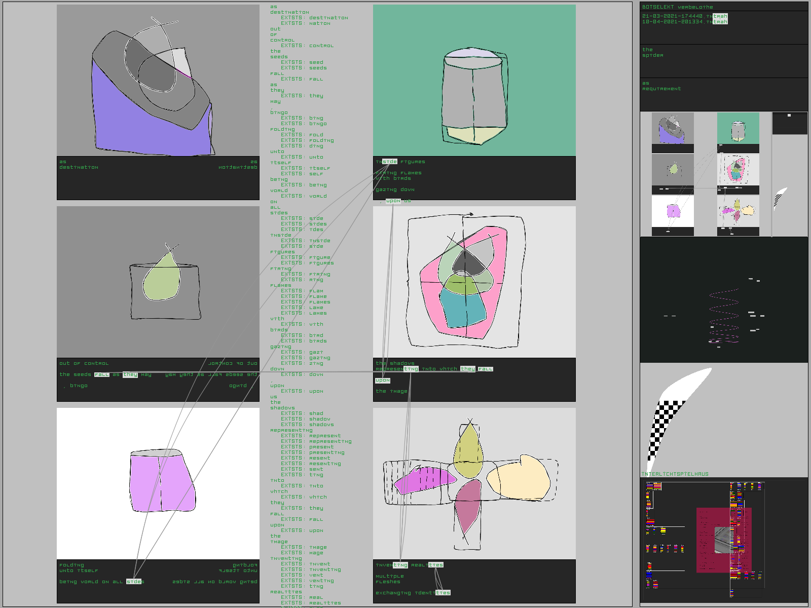Select the green background cylinder thumbnail

click(738, 129)
